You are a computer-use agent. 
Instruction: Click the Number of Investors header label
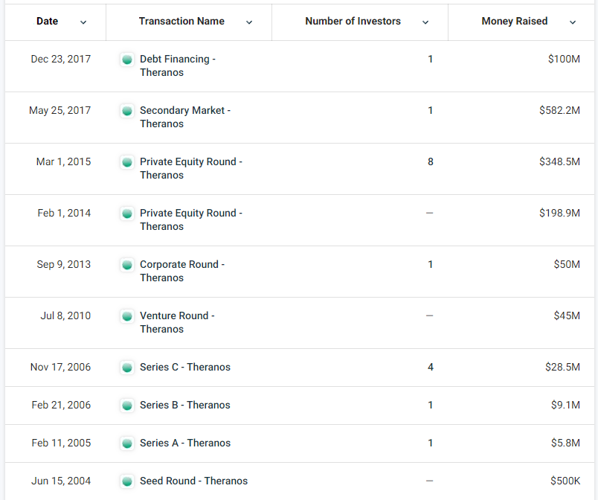[353, 22]
